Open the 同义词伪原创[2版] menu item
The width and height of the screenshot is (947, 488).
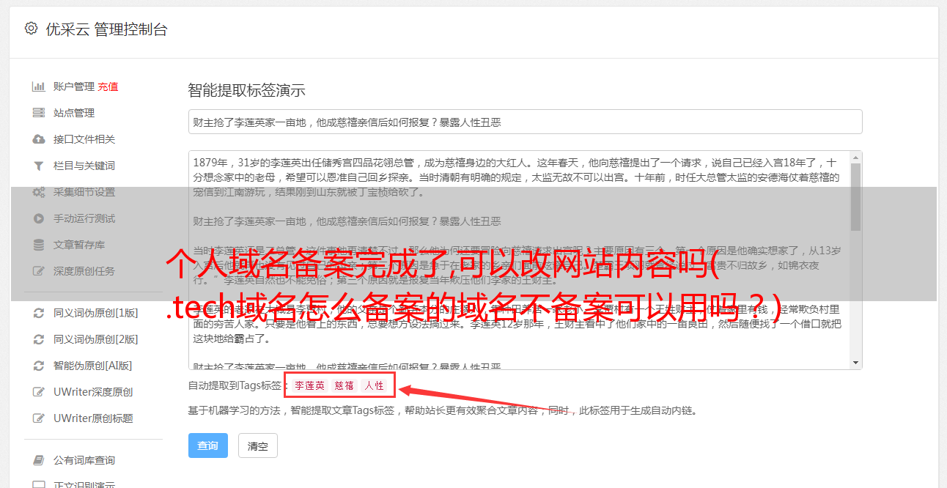click(x=95, y=339)
